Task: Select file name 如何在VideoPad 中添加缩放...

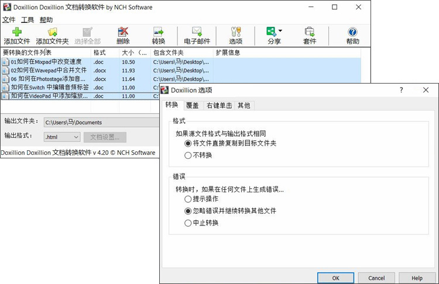Action: tap(49, 96)
